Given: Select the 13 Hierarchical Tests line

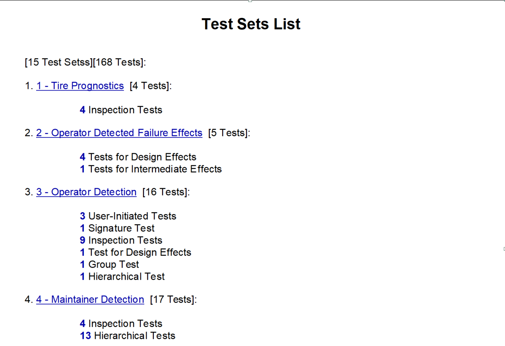Looking at the screenshot, I should coord(128,336).
